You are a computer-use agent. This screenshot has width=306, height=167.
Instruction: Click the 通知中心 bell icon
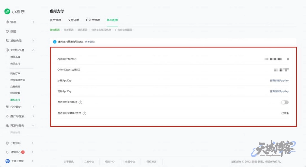(7, 152)
